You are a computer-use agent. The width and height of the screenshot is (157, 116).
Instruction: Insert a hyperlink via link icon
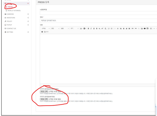coord(136,28)
